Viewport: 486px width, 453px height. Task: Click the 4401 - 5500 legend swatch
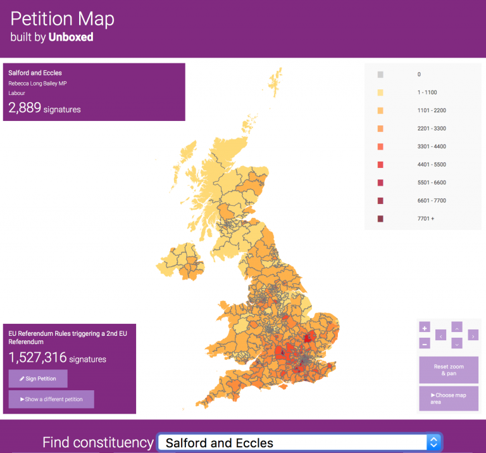click(380, 164)
